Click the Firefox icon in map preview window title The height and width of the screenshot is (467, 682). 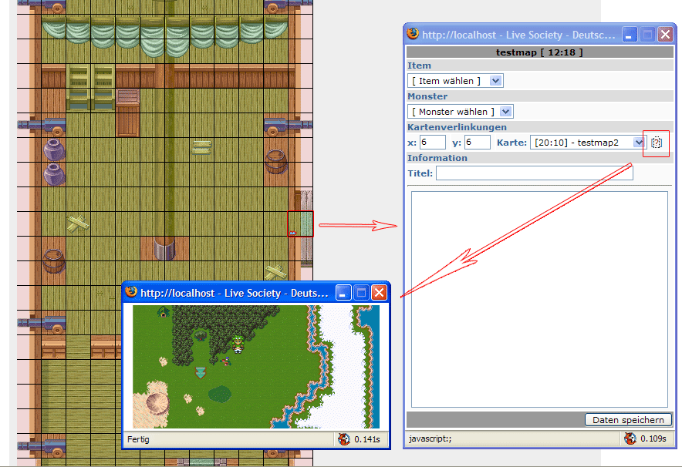131,292
